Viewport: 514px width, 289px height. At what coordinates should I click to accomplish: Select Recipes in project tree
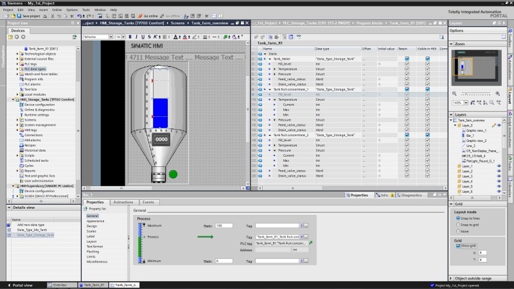[x=30, y=145]
